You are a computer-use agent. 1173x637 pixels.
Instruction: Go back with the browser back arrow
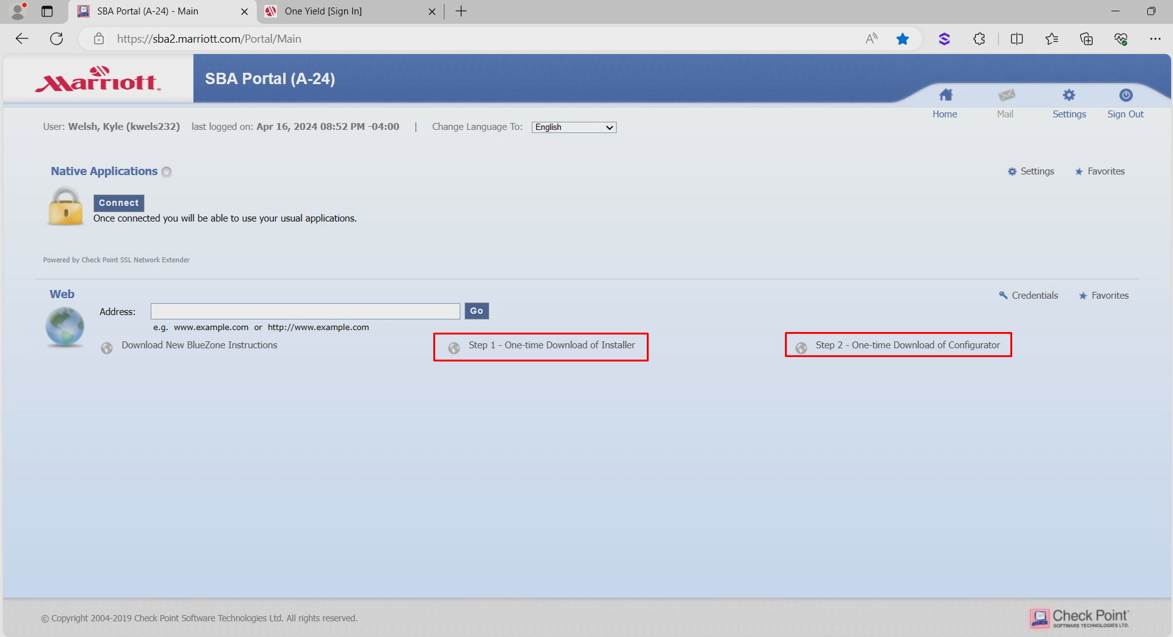pos(22,39)
